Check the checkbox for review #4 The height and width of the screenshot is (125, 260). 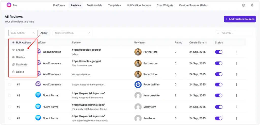point(10,85)
